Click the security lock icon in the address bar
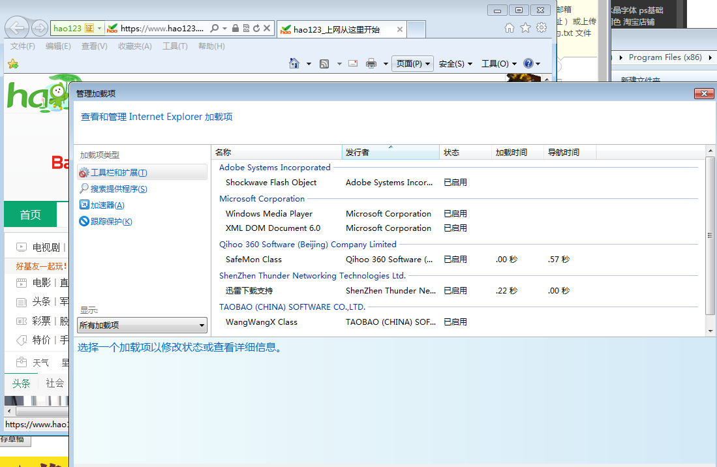717x467 pixels. [x=236, y=29]
